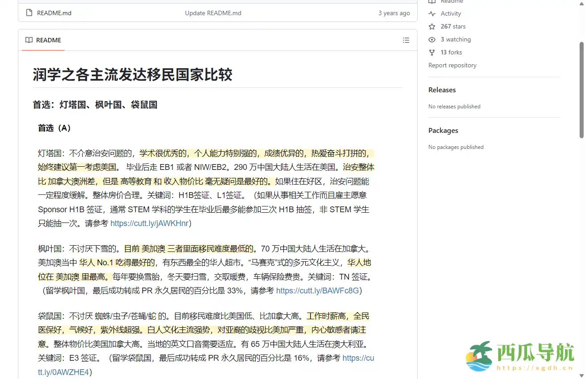Open the 3 watching list
This screenshot has height=379, width=585.
455,39
